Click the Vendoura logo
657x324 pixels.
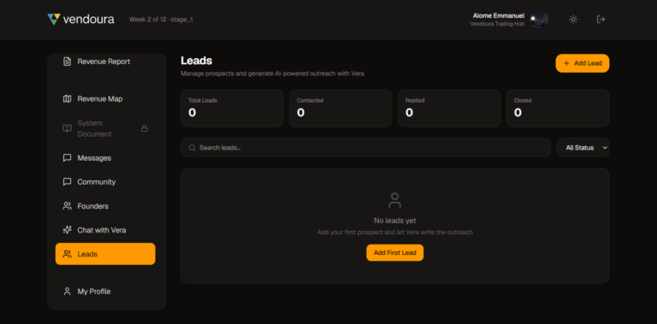tap(80, 20)
